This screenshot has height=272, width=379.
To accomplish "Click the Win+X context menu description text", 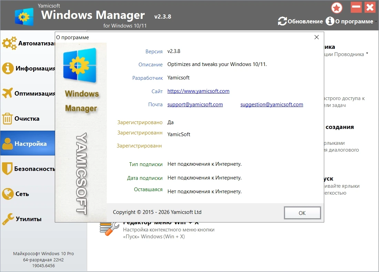I will click(169, 233).
